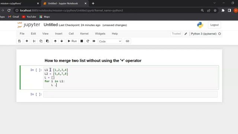Open the Kernel menu
This screenshot has height=134, width=238.
point(84,33)
